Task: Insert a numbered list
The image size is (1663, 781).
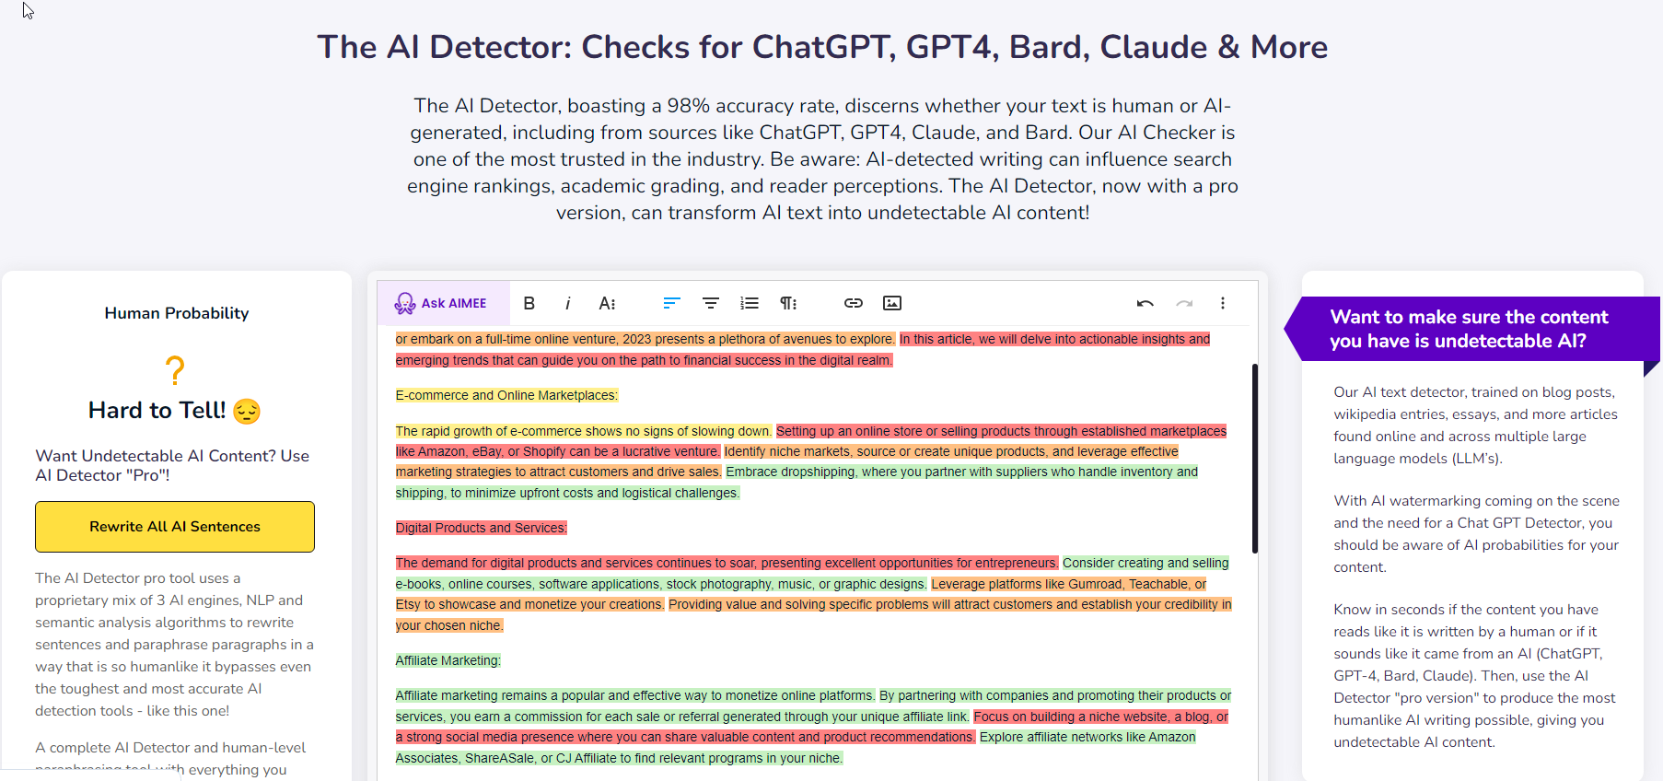Action: (x=750, y=303)
